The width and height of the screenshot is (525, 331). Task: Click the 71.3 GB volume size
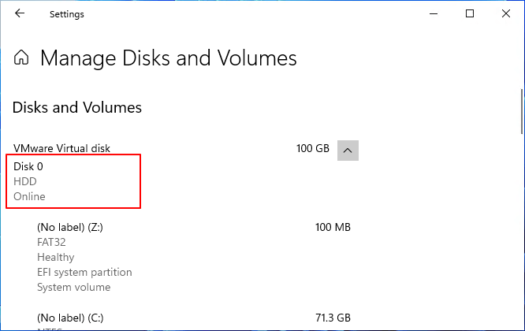[x=332, y=317]
